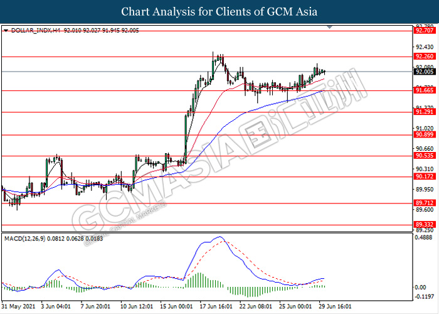Viewport: 439px width, 314px height.
Task: Click the 89.250 price axis value
Action: (x=425, y=230)
